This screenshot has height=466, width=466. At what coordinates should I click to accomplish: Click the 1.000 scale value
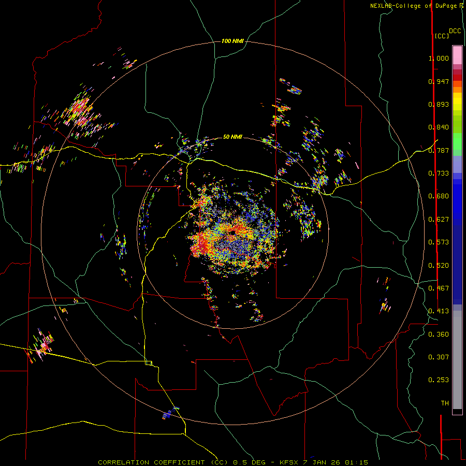point(439,58)
